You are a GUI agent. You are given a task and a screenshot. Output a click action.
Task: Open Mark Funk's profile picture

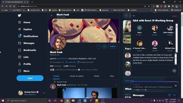coord(58,42)
